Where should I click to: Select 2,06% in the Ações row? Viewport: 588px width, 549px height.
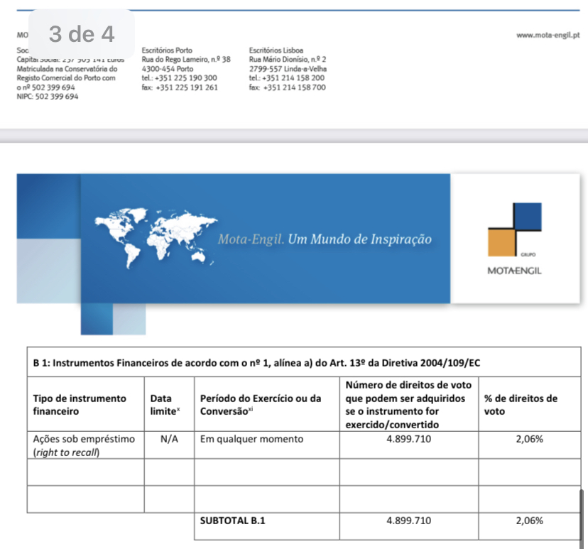click(530, 439)
